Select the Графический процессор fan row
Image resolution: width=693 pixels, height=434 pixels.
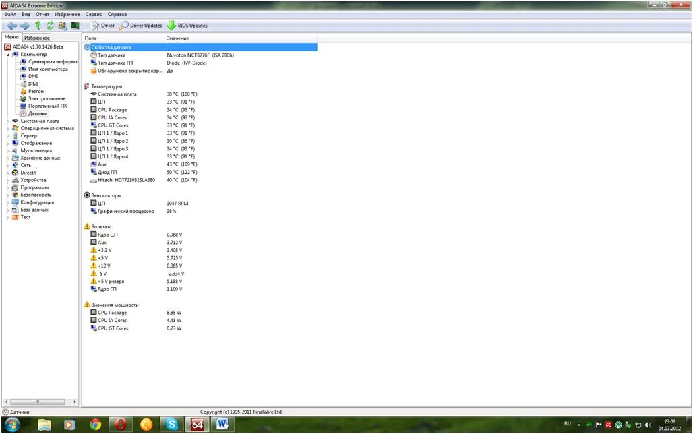click(x=200, y=211)
